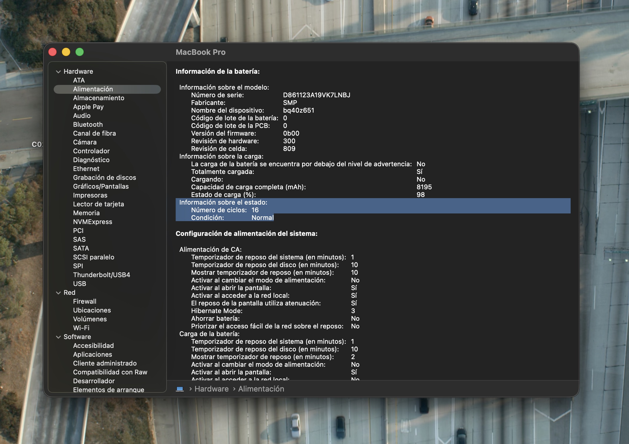Click the red close window button

52,52
